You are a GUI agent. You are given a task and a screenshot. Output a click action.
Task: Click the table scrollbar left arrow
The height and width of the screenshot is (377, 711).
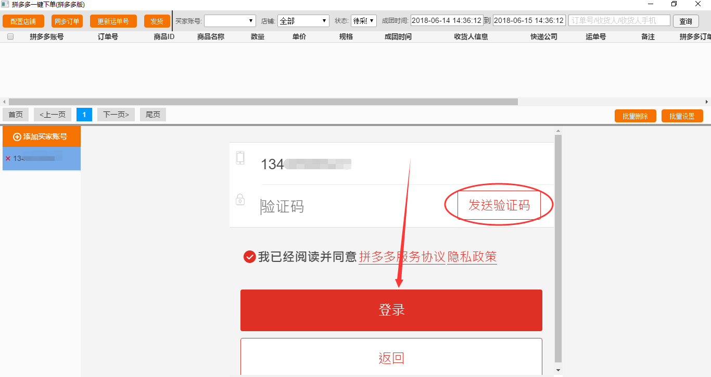pyautogui.click(x=4, y=102)
